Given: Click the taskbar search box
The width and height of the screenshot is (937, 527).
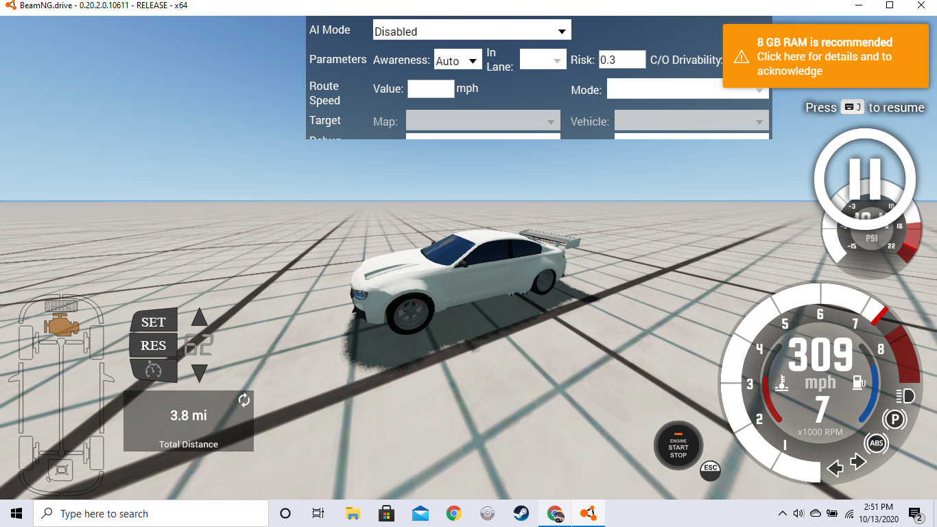Looking at the screenshot, I should (x=150, y=513).
